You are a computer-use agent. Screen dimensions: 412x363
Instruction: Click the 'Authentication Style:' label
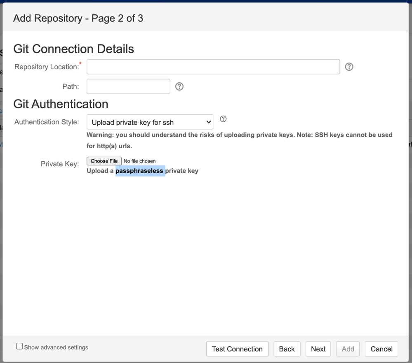pos(47,122)
